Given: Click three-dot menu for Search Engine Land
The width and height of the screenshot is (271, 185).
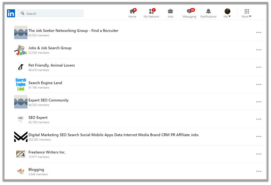Looking at the screenshot, I should pyautogui.click(x=258, y=85).
